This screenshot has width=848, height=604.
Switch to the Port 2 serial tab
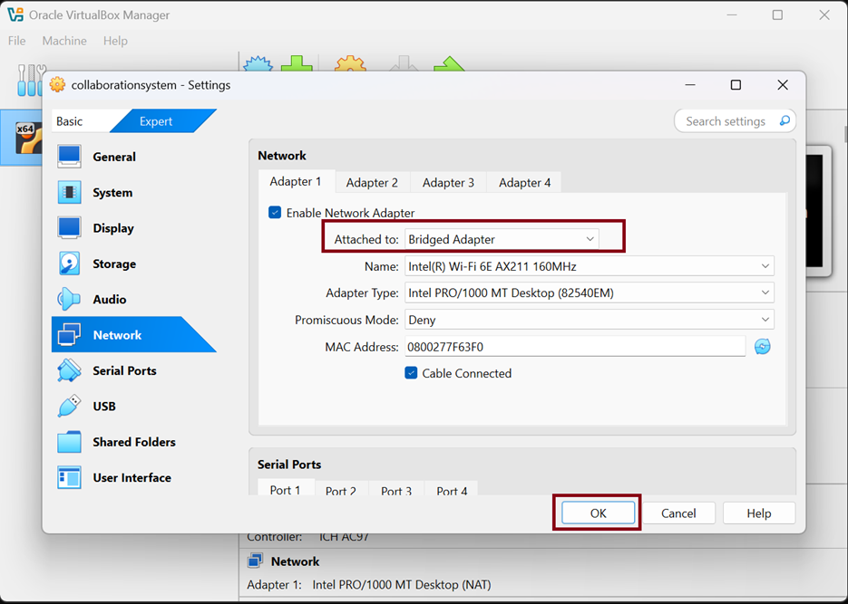[x=341, y=490]
